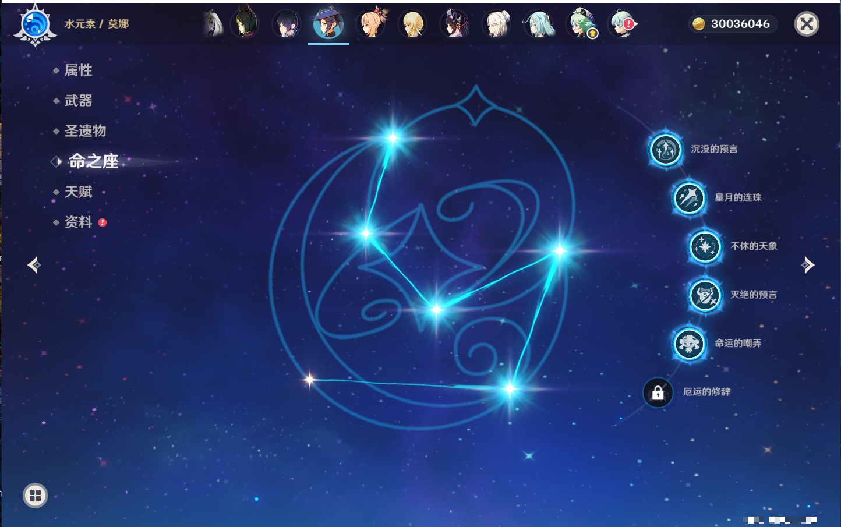Select the orange ponytail character portrait
841x527 pixels.
coord(372,24)
